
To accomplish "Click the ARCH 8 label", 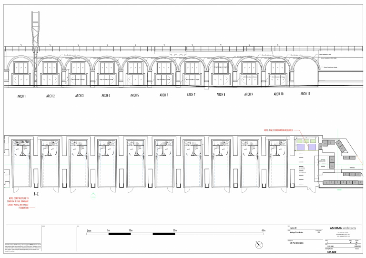I will (221, 95).
